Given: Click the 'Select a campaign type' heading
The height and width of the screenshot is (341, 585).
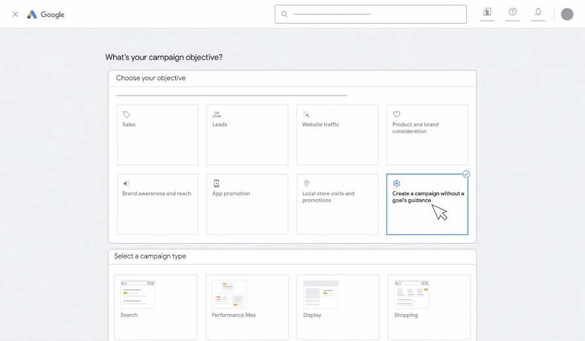Looking at the screenshot, I should pyautogui.click(x=150, y=256).
